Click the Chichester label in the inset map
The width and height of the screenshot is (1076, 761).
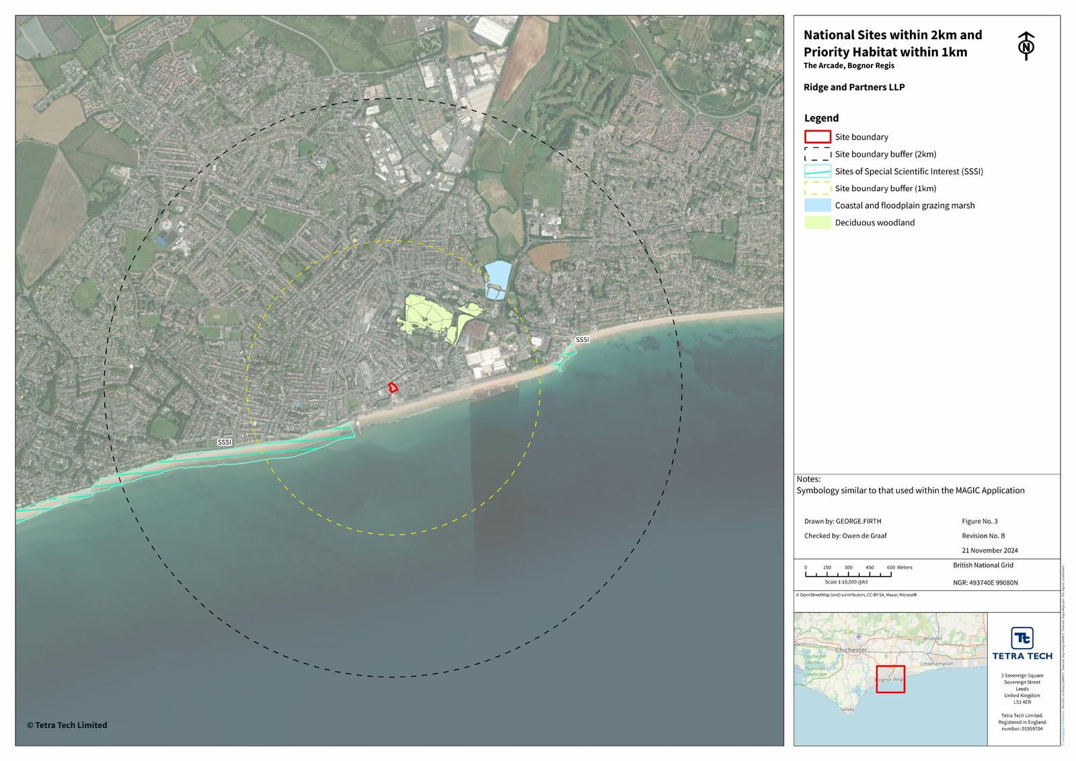[851, 650]
